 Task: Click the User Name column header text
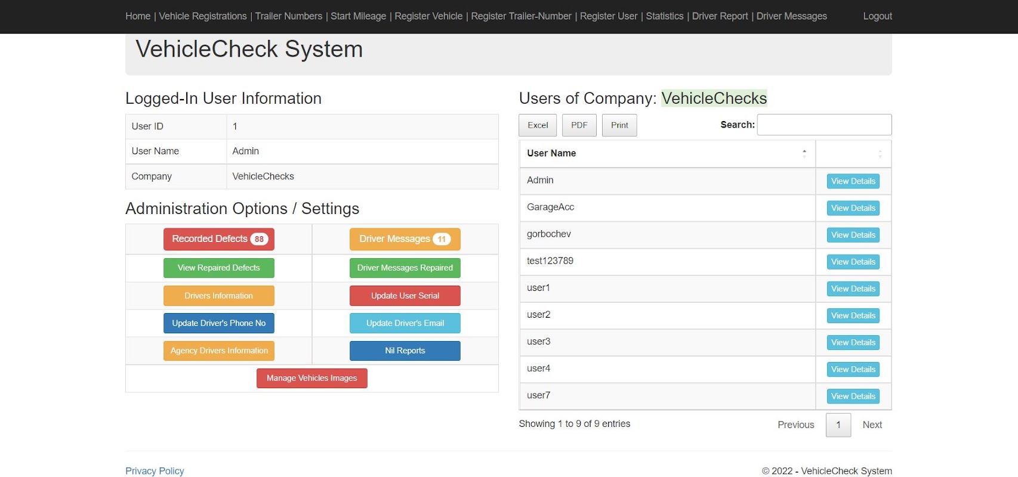click(x=551, y=153)
